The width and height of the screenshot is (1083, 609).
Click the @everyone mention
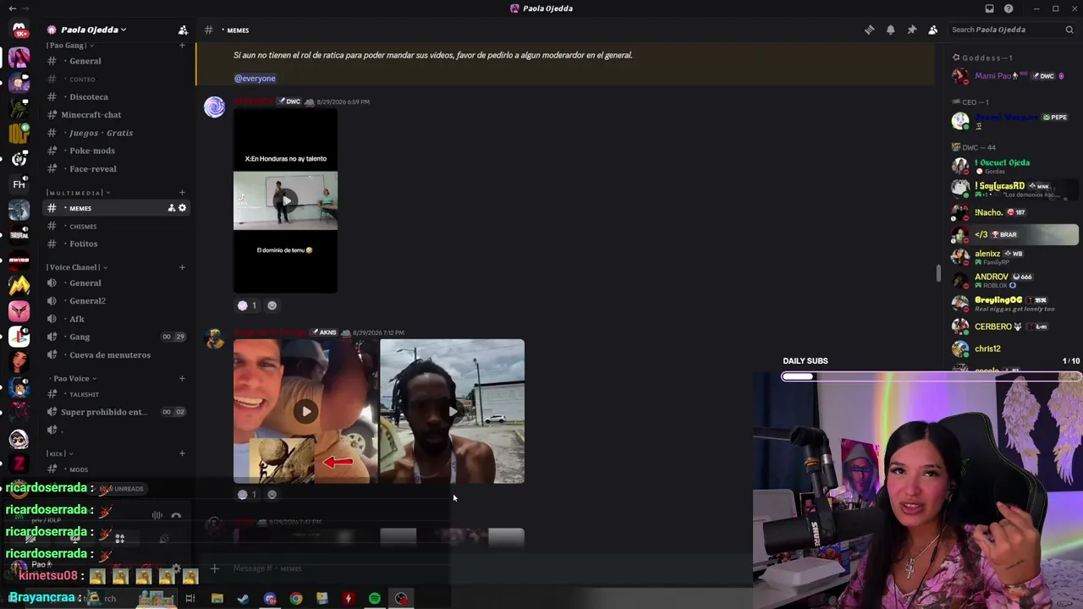255,78
